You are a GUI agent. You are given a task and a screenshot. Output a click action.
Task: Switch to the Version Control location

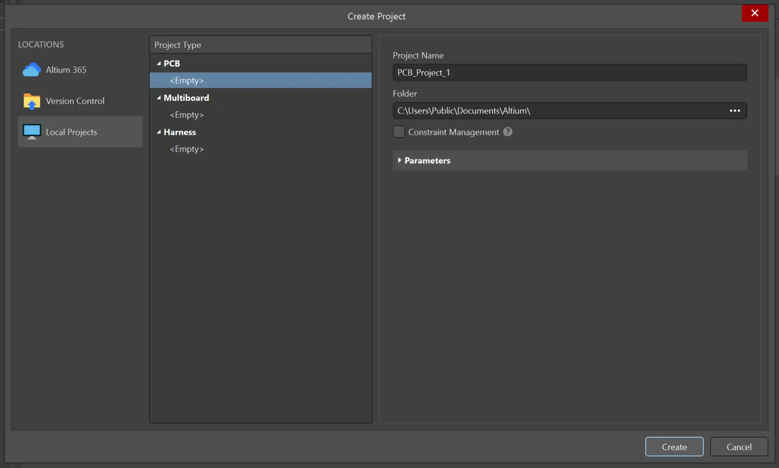tap(75, 101)
